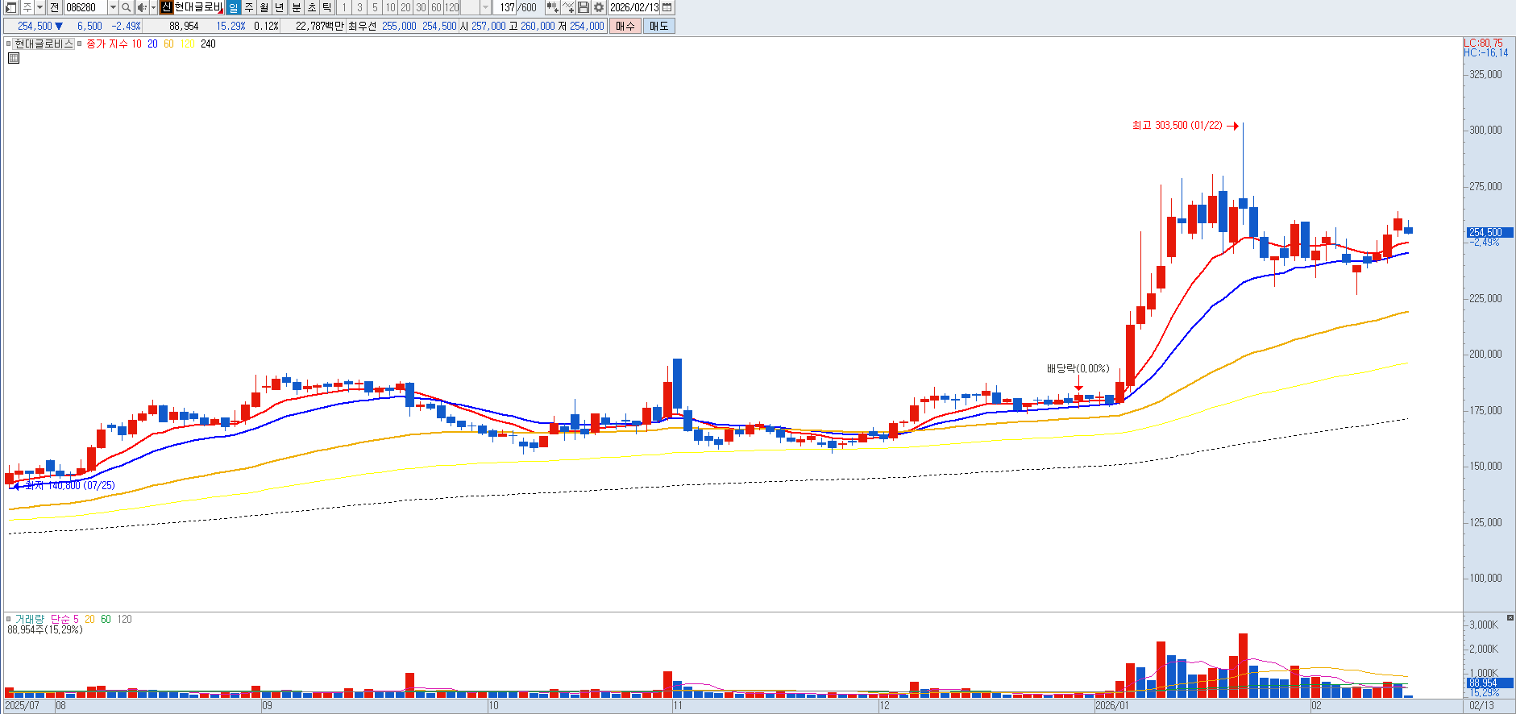The height and width of the screenshot is (714, 1516).
Task: Switch to weekly 주 period tab
Action: pos(249,7)
